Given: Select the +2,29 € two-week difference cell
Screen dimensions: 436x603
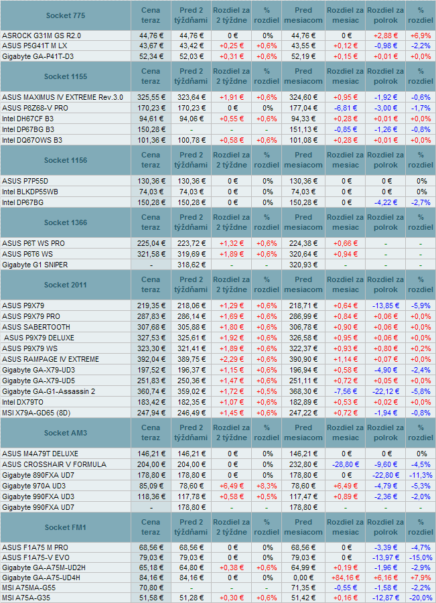Looking at the screenshot, I should tap(232, 360).
